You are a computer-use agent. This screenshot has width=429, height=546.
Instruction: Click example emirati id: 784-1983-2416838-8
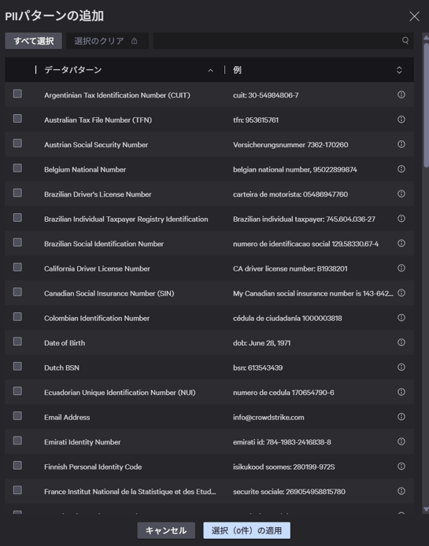[282, 442]
